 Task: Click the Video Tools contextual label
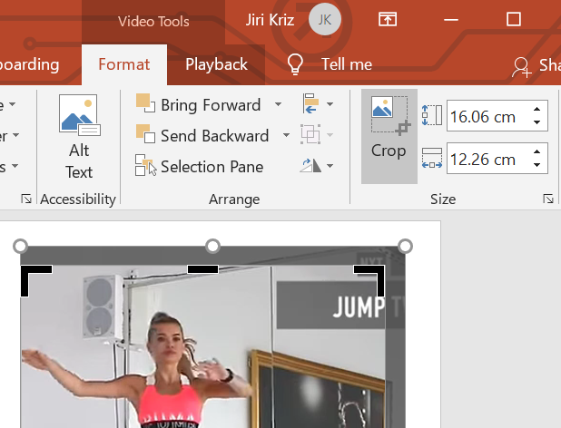(153, 22)
